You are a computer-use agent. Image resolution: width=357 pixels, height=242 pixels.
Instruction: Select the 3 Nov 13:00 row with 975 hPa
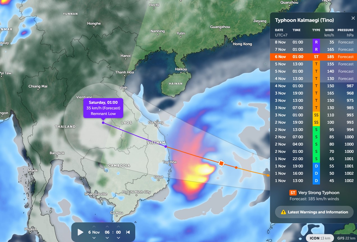coord(313,100)
